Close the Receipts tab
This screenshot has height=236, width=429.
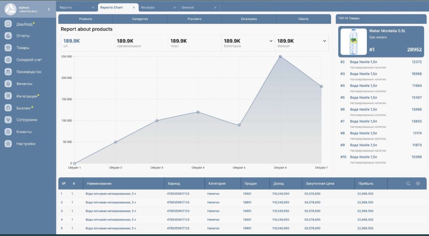[x=175, y=7]
